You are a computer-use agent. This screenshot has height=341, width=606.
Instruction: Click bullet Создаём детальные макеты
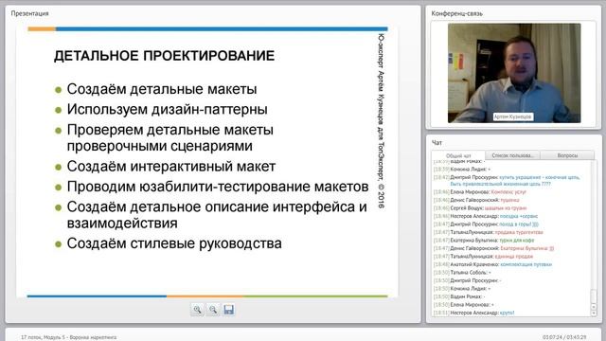pyautogui.click(x=162, y=89)
